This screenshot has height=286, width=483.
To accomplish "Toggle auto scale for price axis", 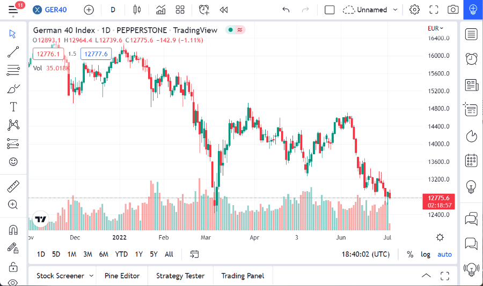I will (444, 254).
